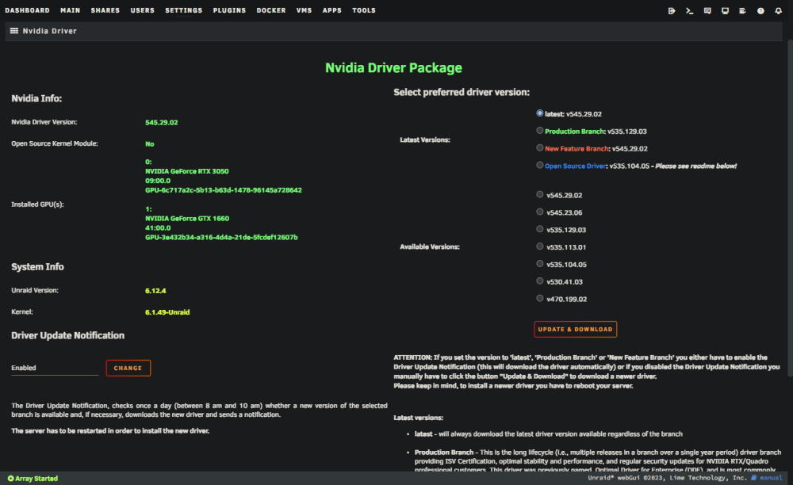The height and width of the screenshot is (485, 793).
Task: Open the feedback icon
Action: (x=707, y=10)
